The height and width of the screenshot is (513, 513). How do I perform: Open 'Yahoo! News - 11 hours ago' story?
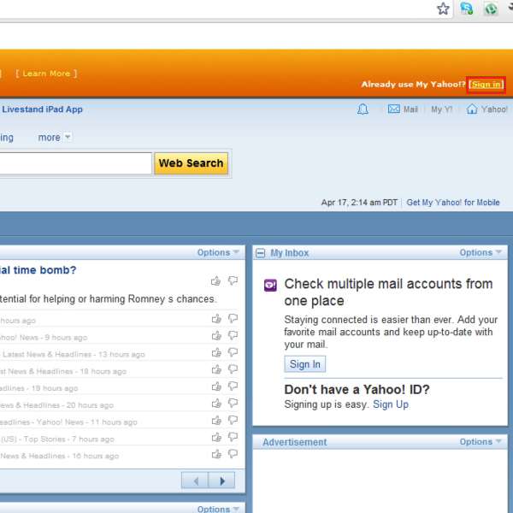click(x=86, y=422)
